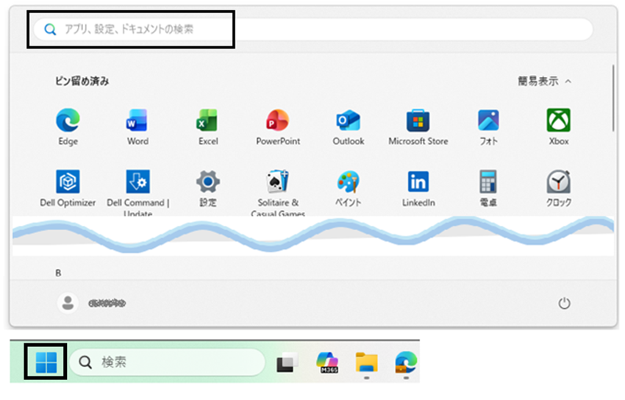This screenshot has height=400, width=625.
Task: Collapse pinned apps with 簡易表示
Action: pyautogui.click(x=544, y=82)
